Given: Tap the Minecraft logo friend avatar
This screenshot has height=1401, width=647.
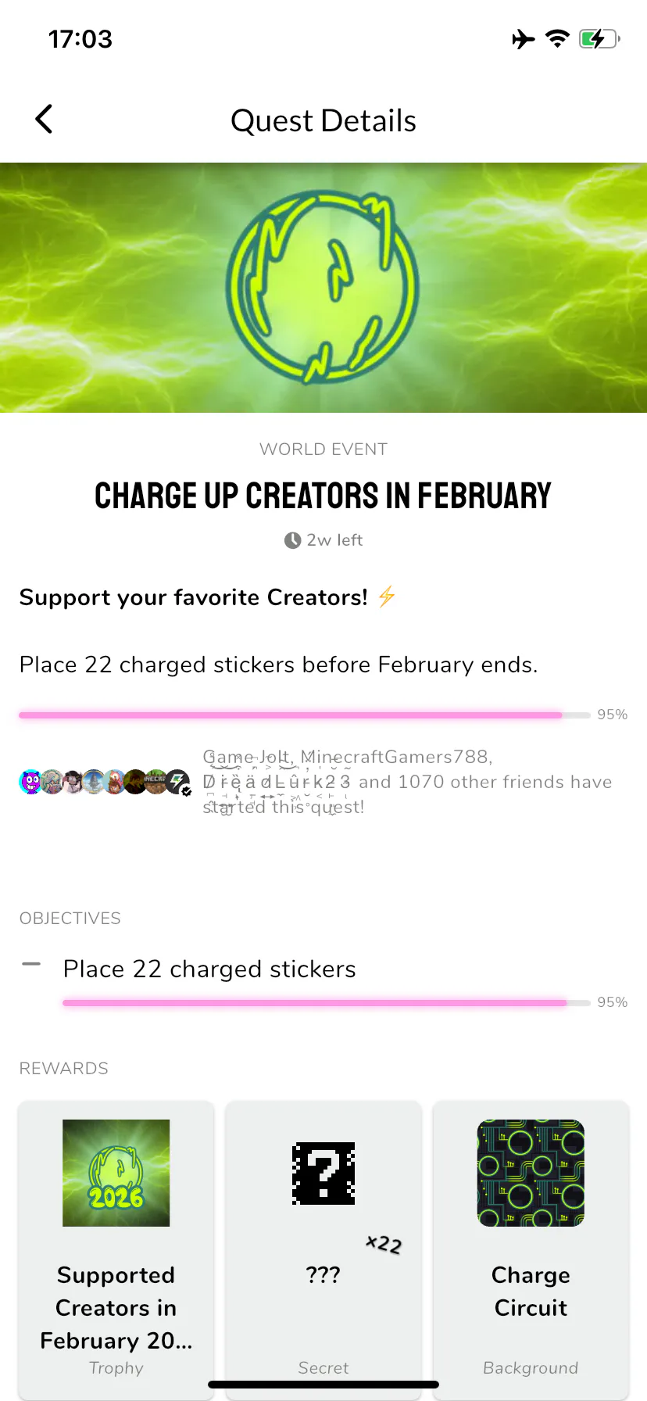Looking at the screenshot, I should click(x=156, y=781).
